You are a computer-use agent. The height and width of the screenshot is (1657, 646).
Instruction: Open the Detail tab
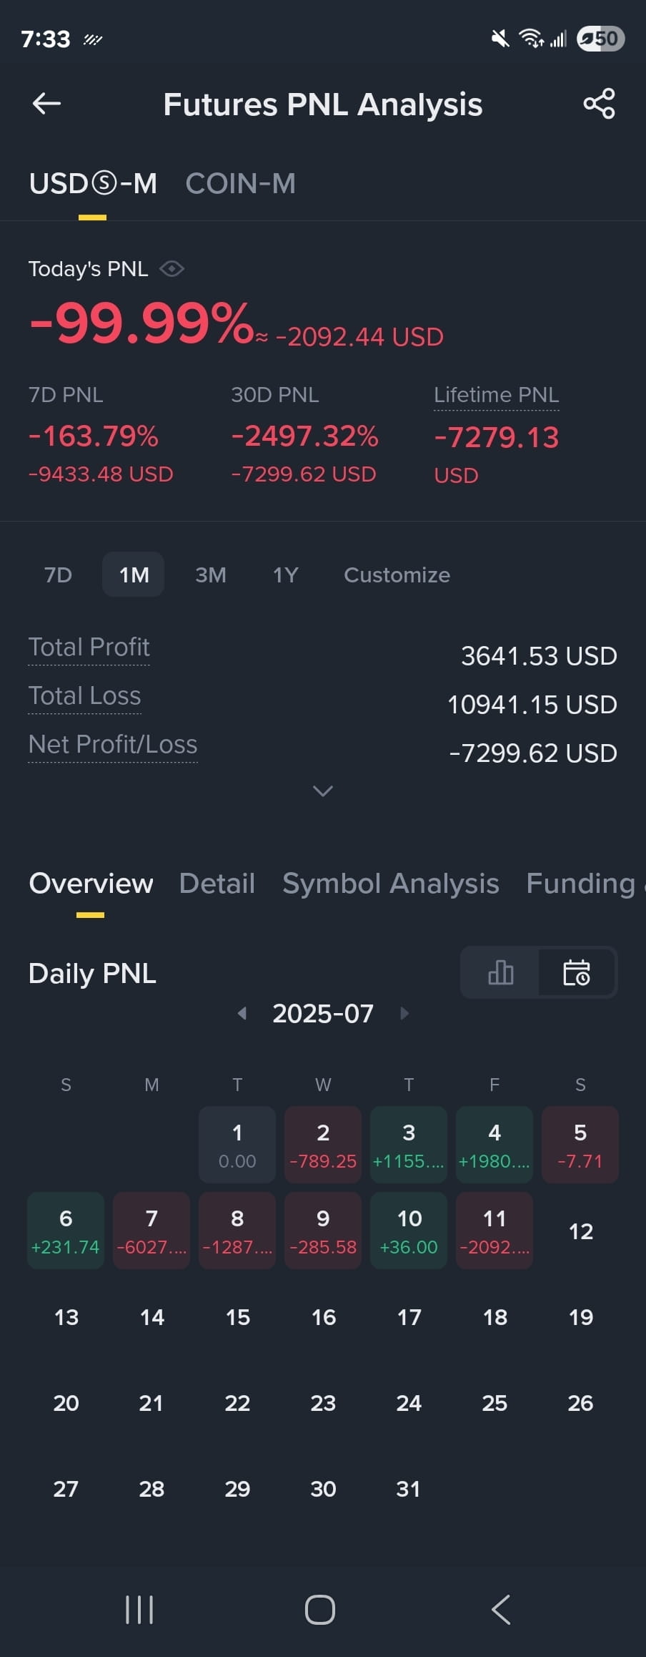click(x=217, y=884)
